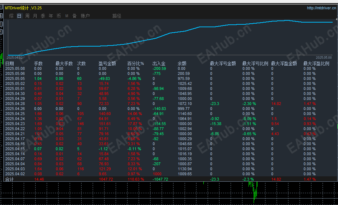The width and height of the screenshot is (338, 205).
Task: Click the 2025.05.08 chart end date
Action: coord(324,58)
